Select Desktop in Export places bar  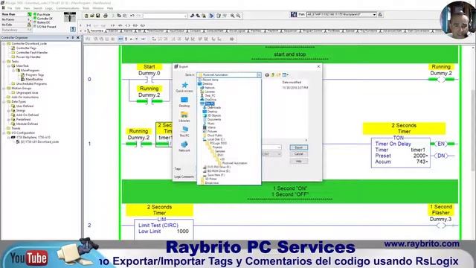tap(184, 102)
